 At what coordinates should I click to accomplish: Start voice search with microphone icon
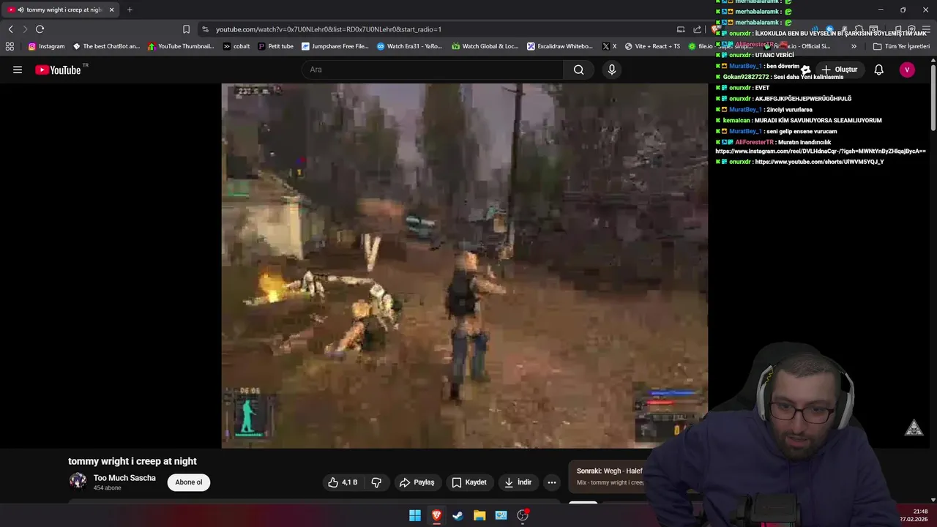pos(612,70)
